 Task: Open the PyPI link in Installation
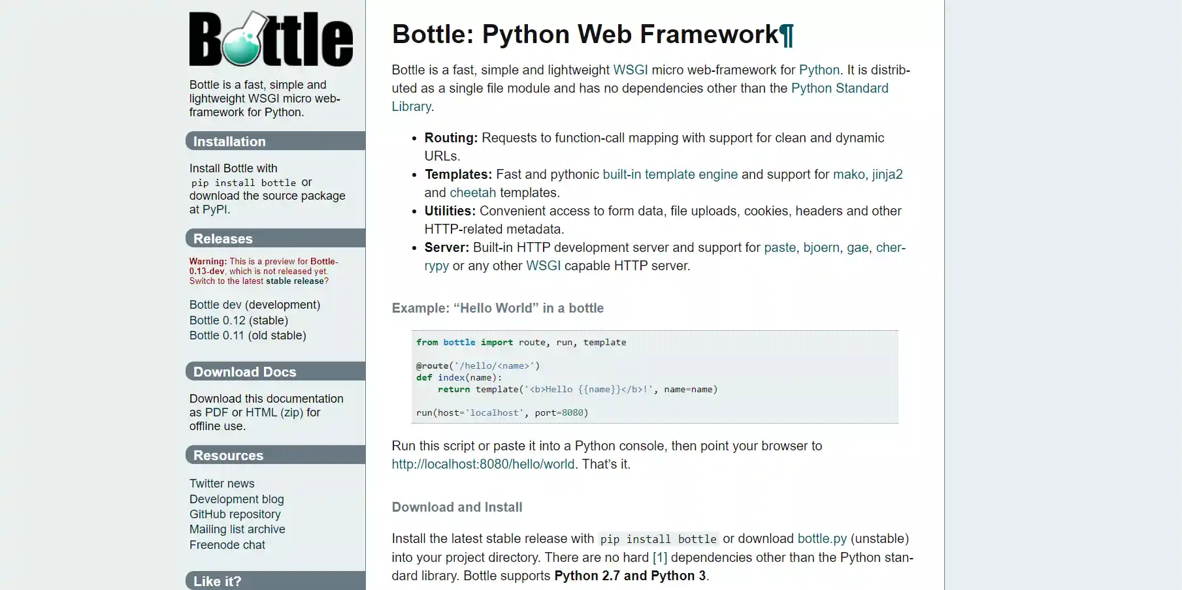pos(215,210)
